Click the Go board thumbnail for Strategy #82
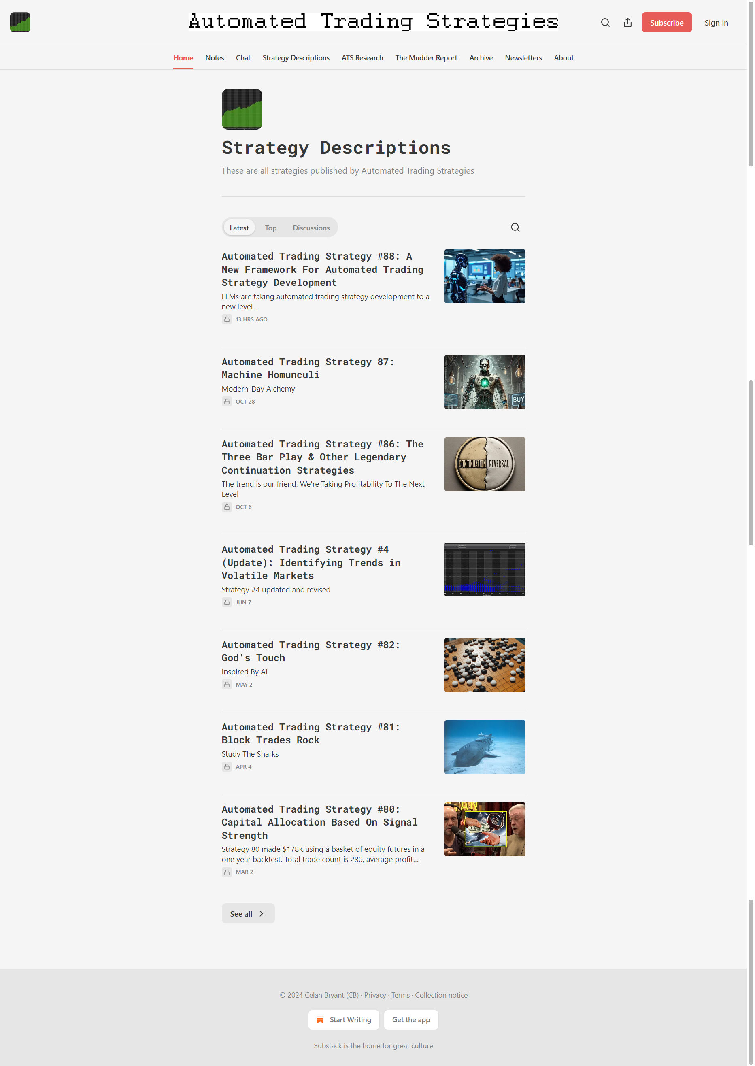Screen dimensions: 755x1066 click(485, 665)
